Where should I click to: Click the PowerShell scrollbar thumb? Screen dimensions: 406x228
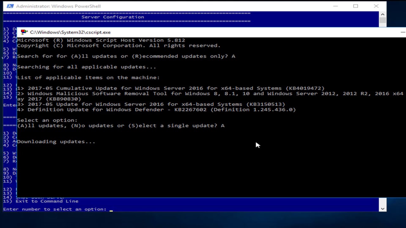[383, 20]
